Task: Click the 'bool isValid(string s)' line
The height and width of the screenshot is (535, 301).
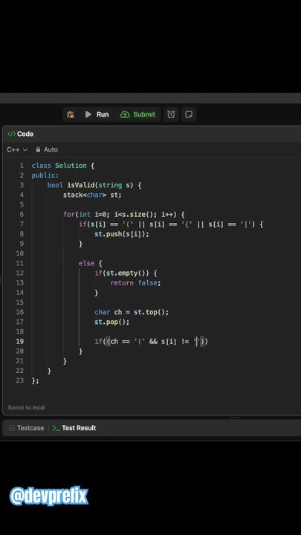Action: (94, 185)
